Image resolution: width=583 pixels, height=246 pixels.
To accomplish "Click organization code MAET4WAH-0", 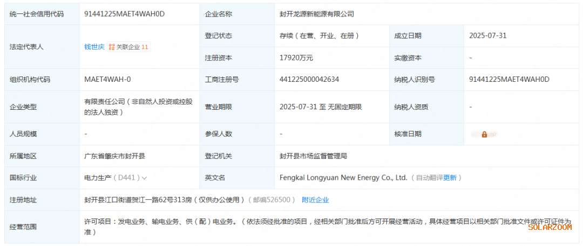I will [107, 80].
